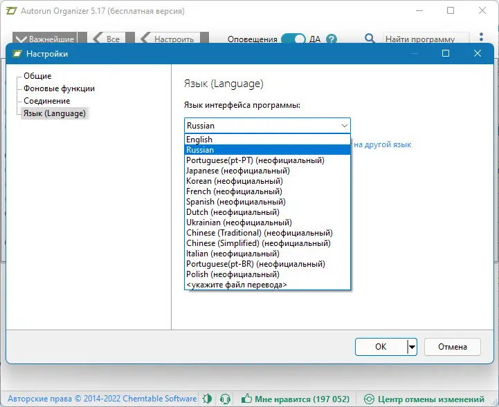Click the magnifier search icon
This screenshot has height=407, width=499.
(370, 39)
